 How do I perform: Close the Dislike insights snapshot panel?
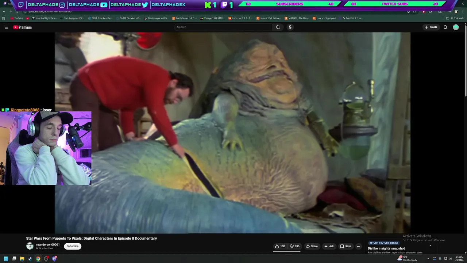pyautogui.click(x=431, y=245)
